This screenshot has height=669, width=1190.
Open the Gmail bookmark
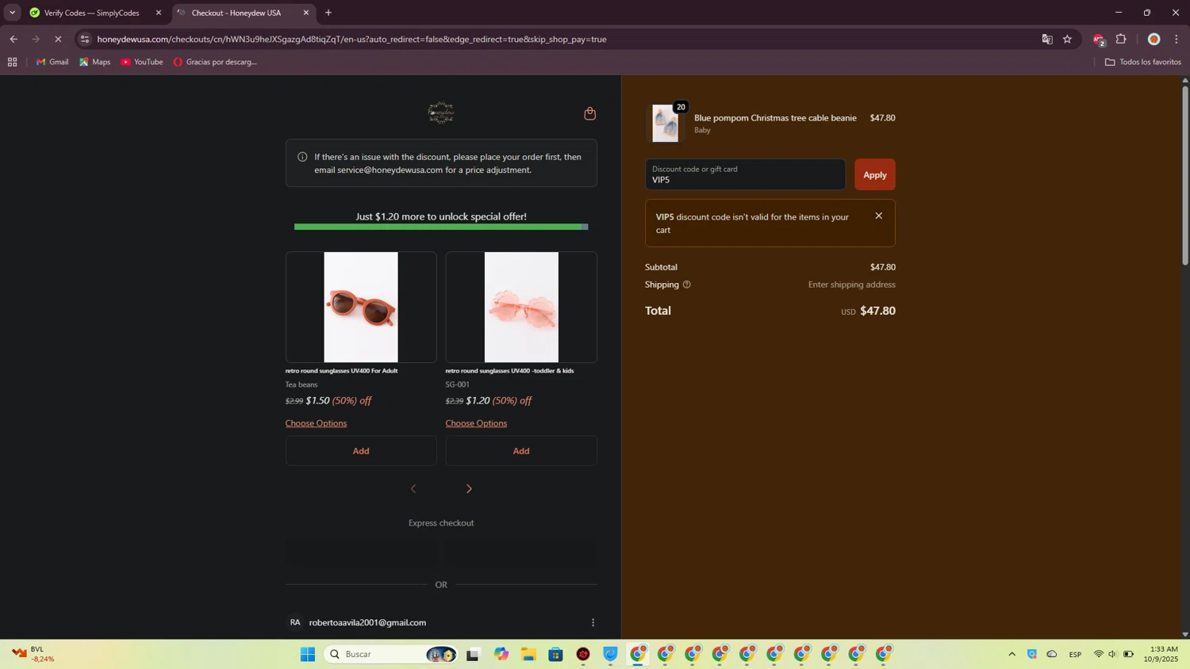click(x=52, y=62)
